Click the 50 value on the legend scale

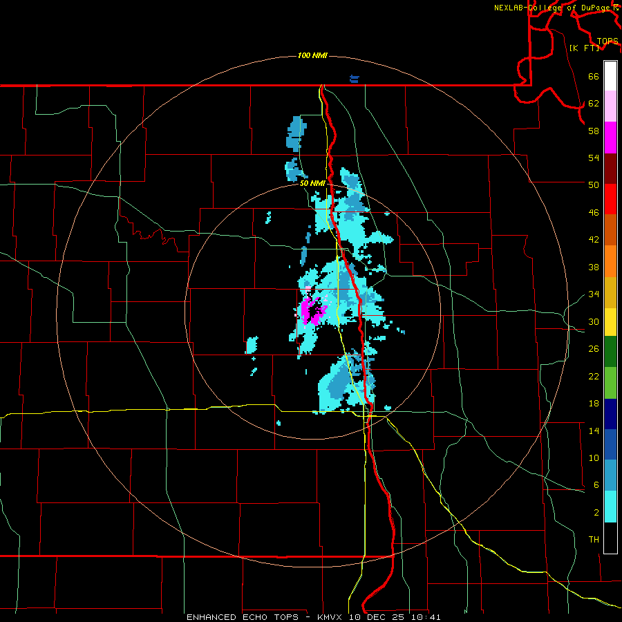[594, 185]
